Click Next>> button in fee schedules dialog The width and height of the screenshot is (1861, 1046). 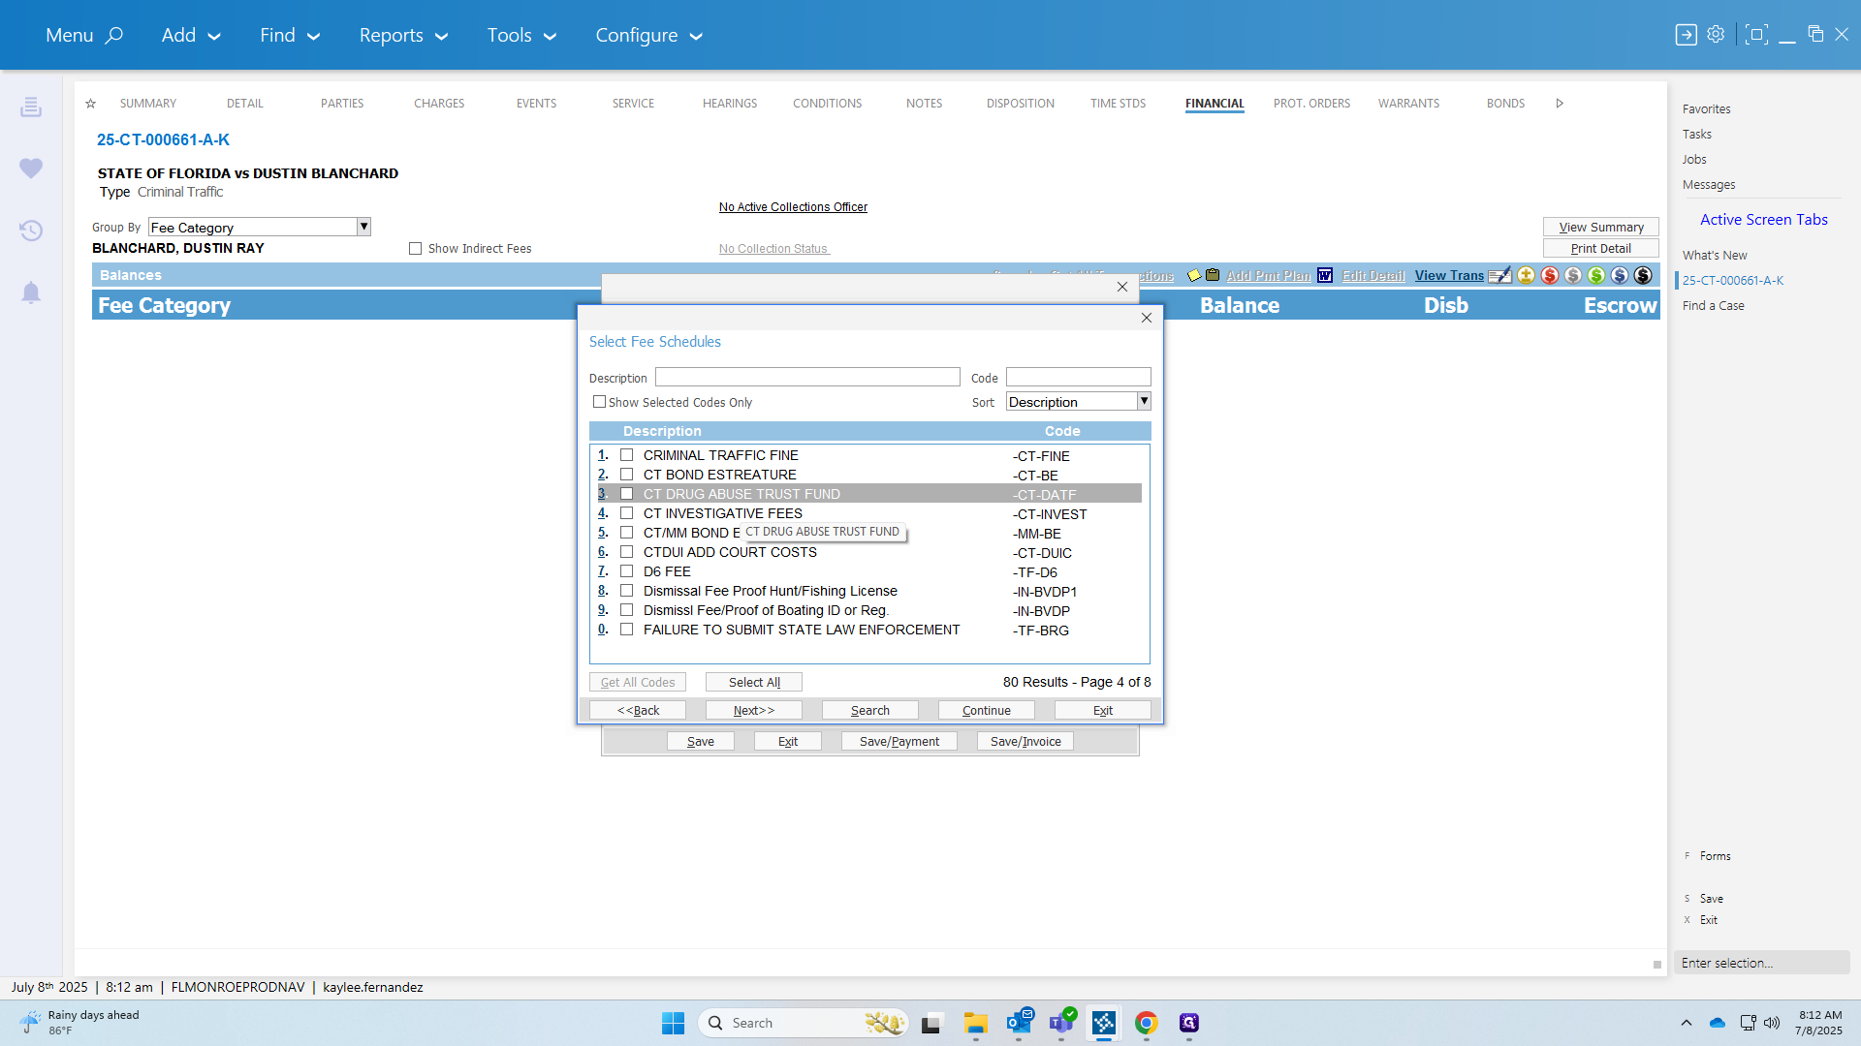pyautogui.click(x=753, y=710)
